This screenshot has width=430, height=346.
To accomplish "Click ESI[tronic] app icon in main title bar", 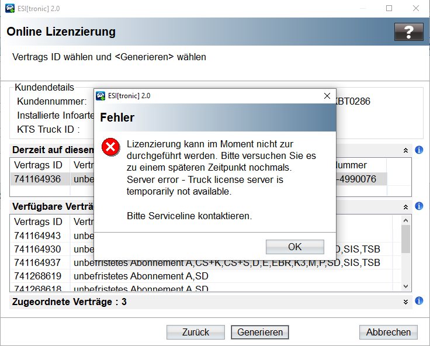I will tap(10, 9).
